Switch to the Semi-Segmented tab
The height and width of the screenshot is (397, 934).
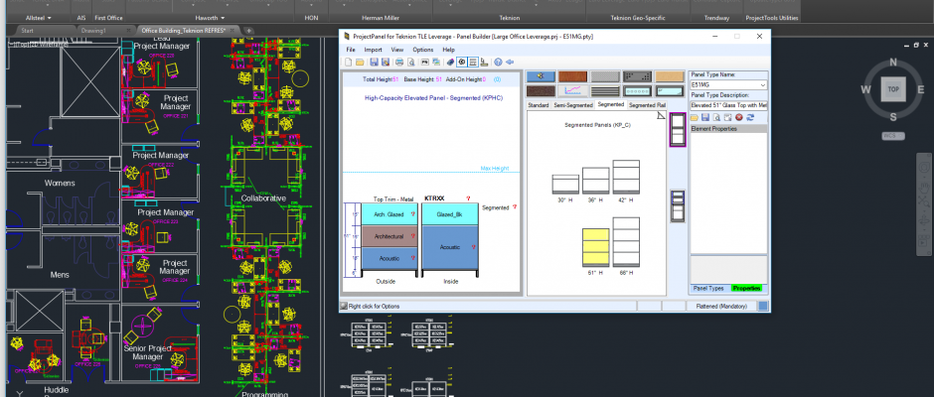pyautogui.click(x=572, y=105)
